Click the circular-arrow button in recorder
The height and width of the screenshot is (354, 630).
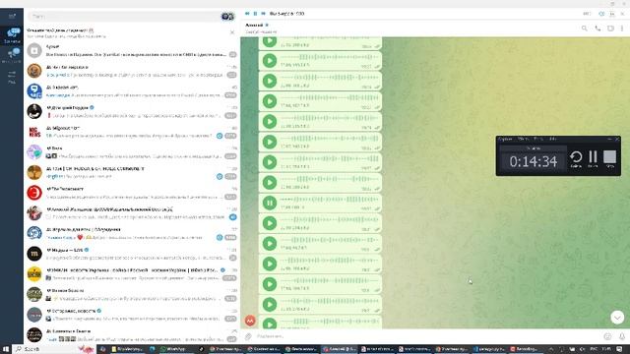click(576, 158)
